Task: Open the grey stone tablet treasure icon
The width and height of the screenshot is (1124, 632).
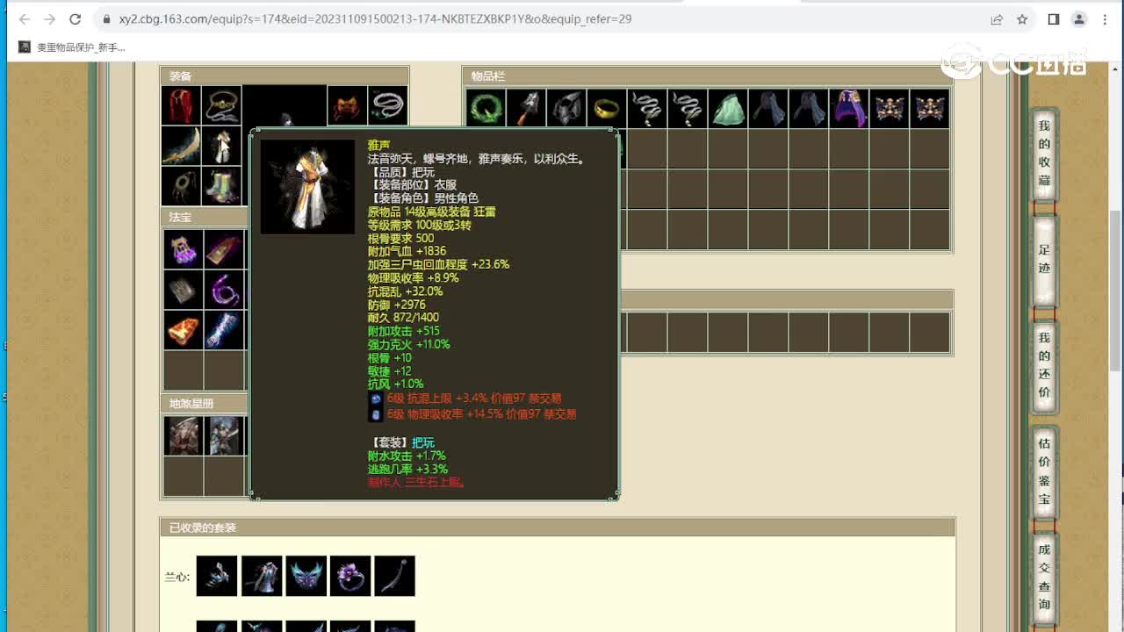Action: pyautogui.click(x=184, y=290)
